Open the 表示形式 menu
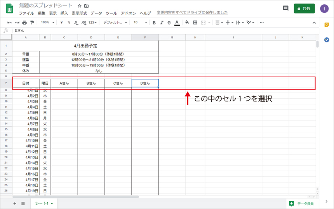 tap(79, 13)
